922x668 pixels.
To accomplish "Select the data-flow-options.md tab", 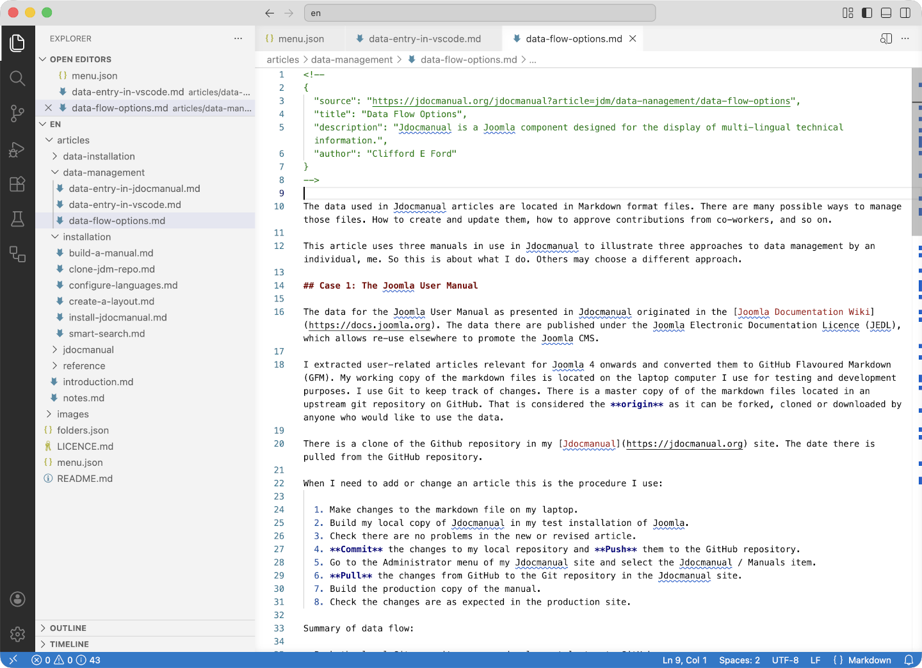I will (573, 38).
